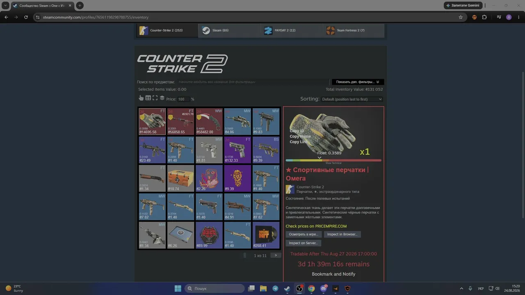The width and height of the screenshot is (525, 295).
Task: Open File Explorer from the taskbar
Action: 263,288
